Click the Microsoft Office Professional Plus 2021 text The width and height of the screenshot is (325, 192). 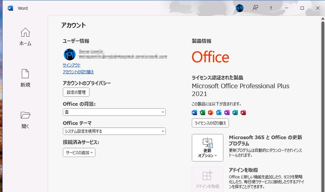tap(240, 90)
